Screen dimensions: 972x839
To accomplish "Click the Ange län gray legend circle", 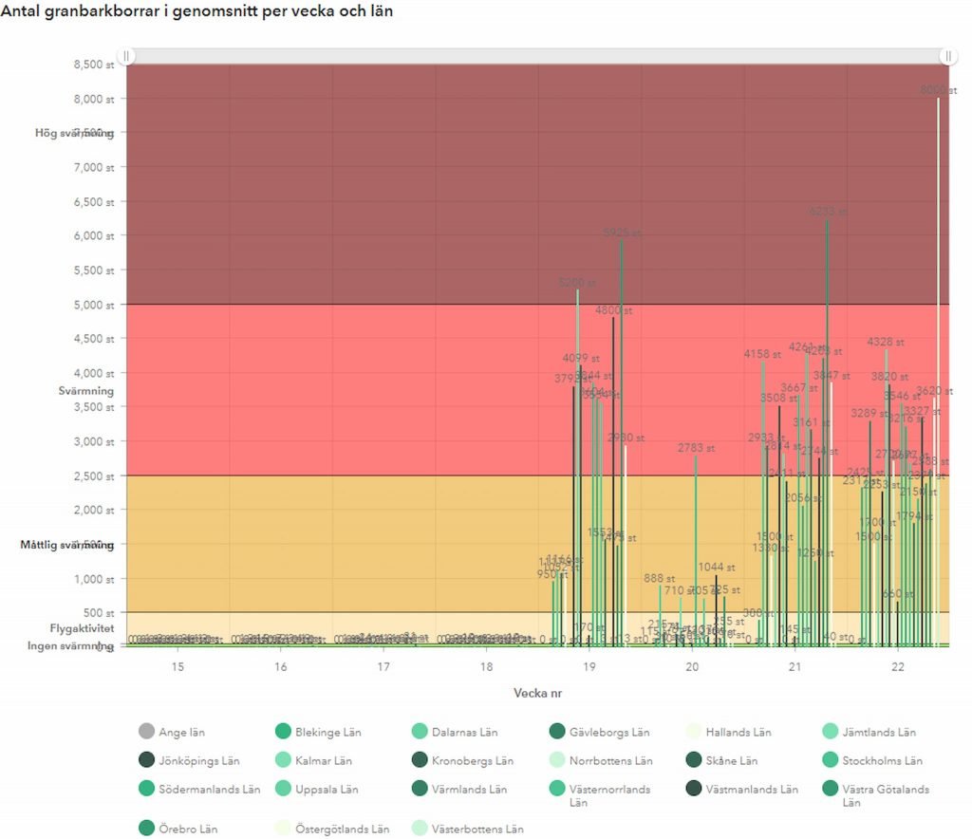I will 146,732.
